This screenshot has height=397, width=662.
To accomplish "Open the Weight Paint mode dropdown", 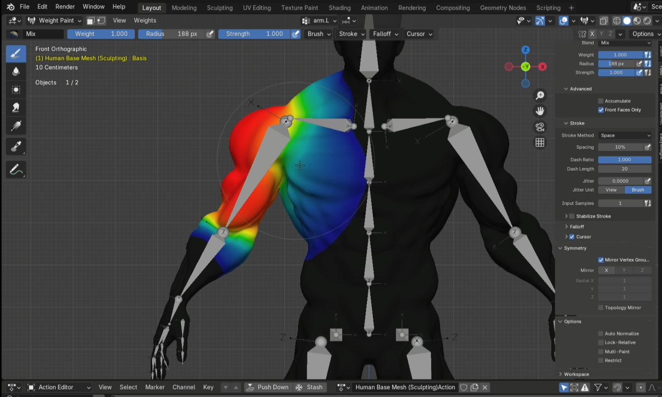I will click(x=54, y=21).
